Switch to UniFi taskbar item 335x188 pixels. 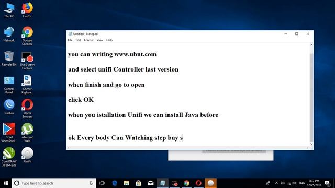pyautogui.click(x=210, y=183)
